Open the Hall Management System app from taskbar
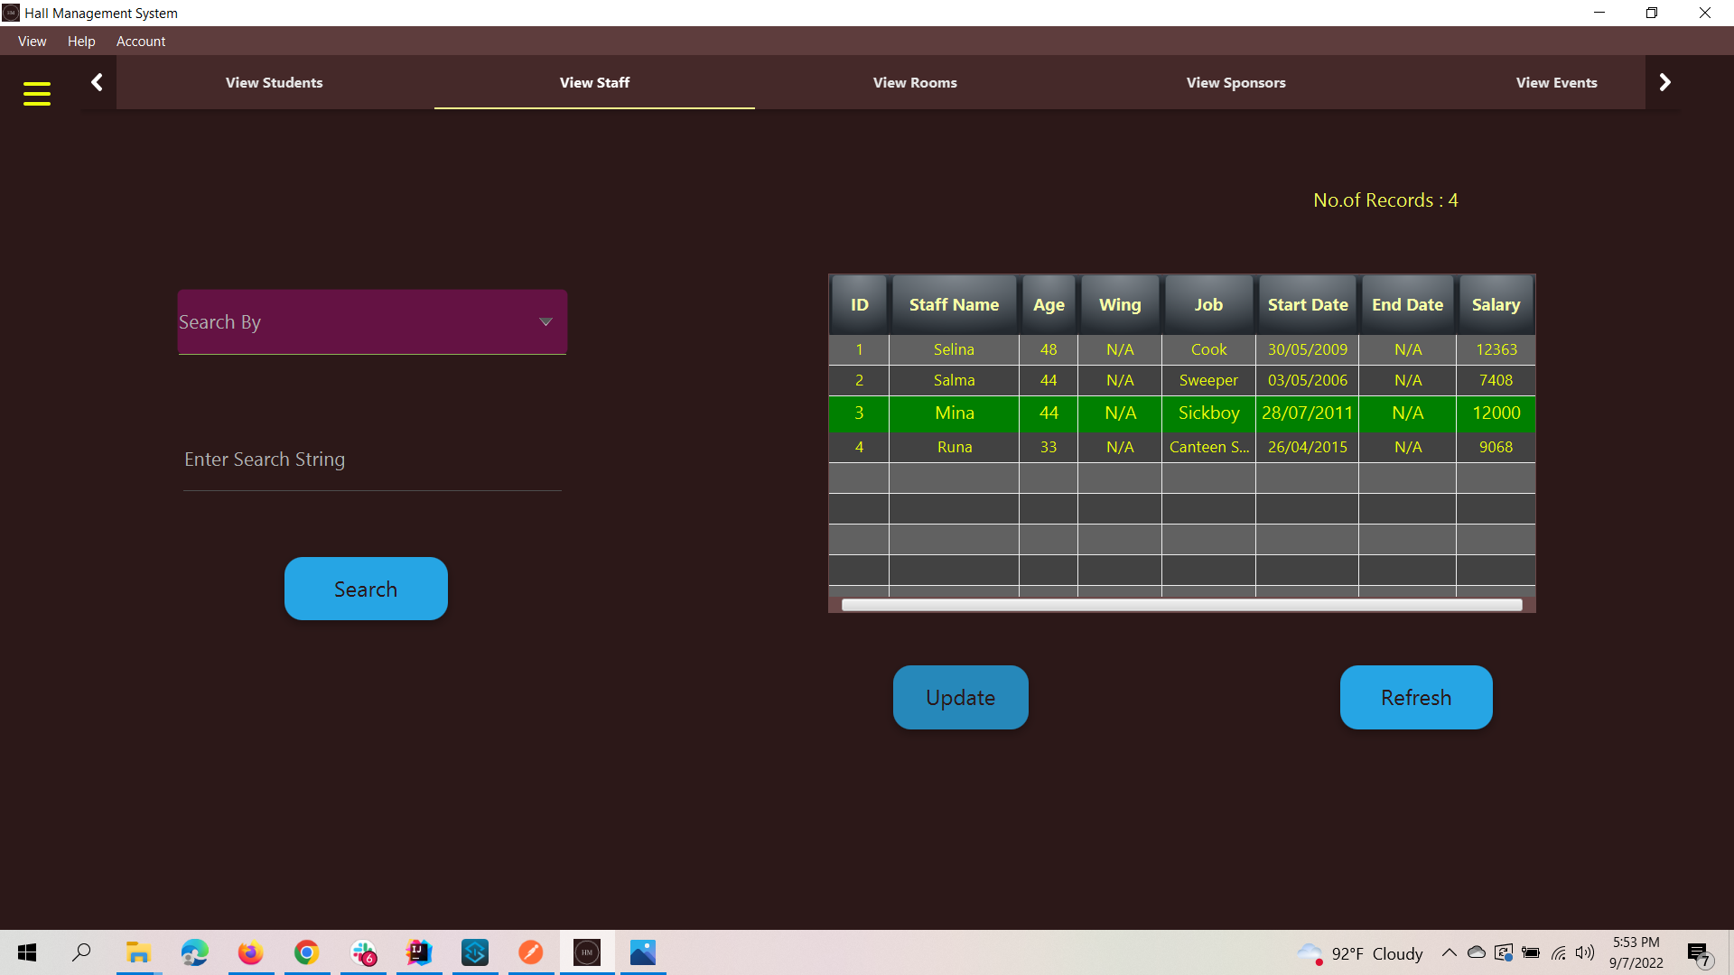 (x=586, y=952)
